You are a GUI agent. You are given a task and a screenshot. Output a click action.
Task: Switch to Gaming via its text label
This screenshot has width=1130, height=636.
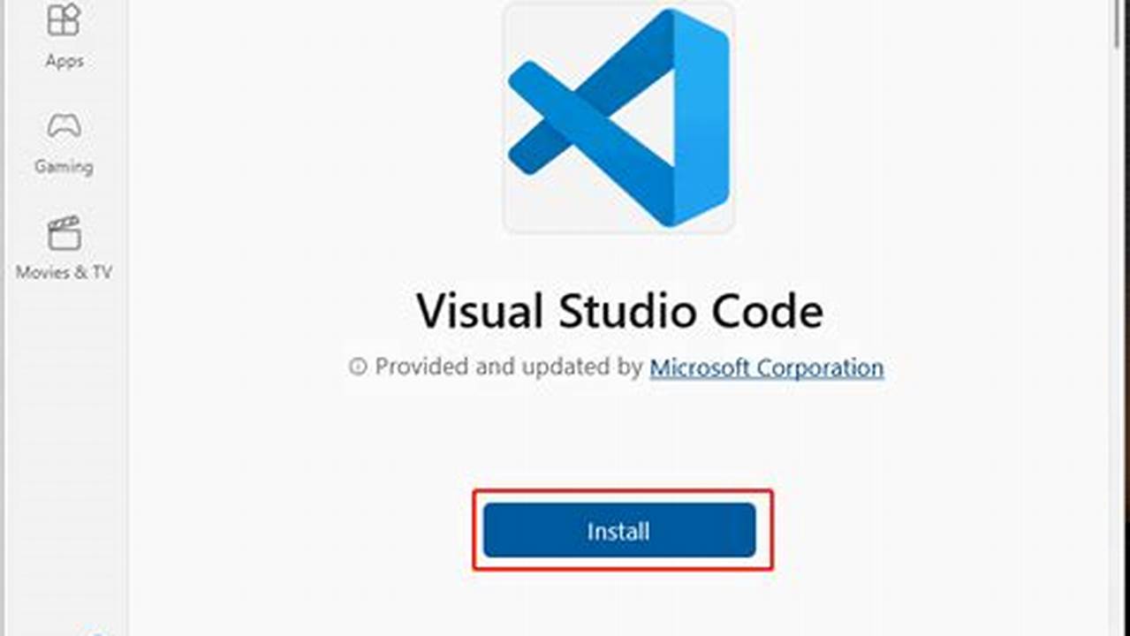[64, 166]
